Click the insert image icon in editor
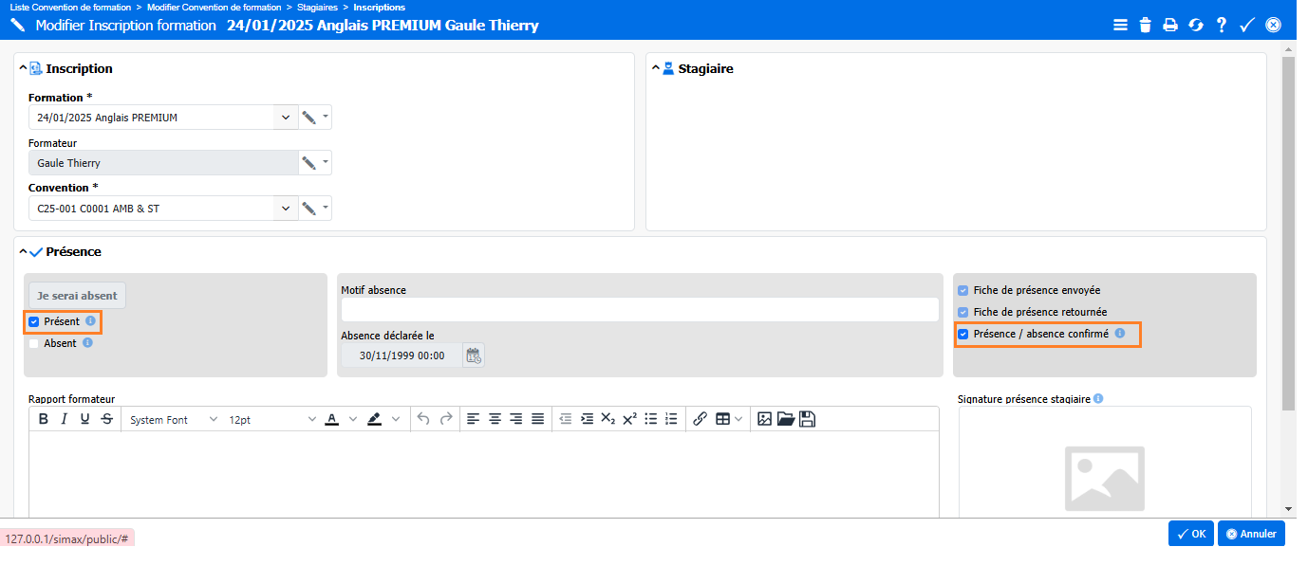The width and height of the screenshot is (1308, 565). click(764, 419)
